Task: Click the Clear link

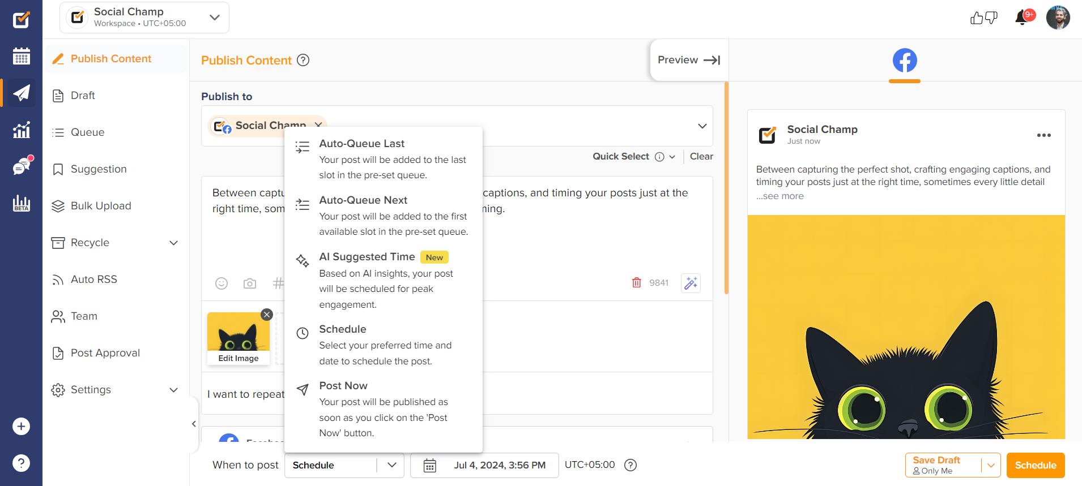Action: [x=701, y=157]
